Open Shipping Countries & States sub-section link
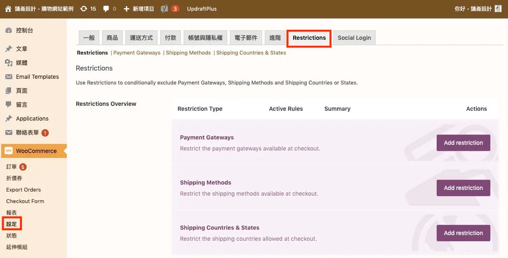 tap(251, 53)
